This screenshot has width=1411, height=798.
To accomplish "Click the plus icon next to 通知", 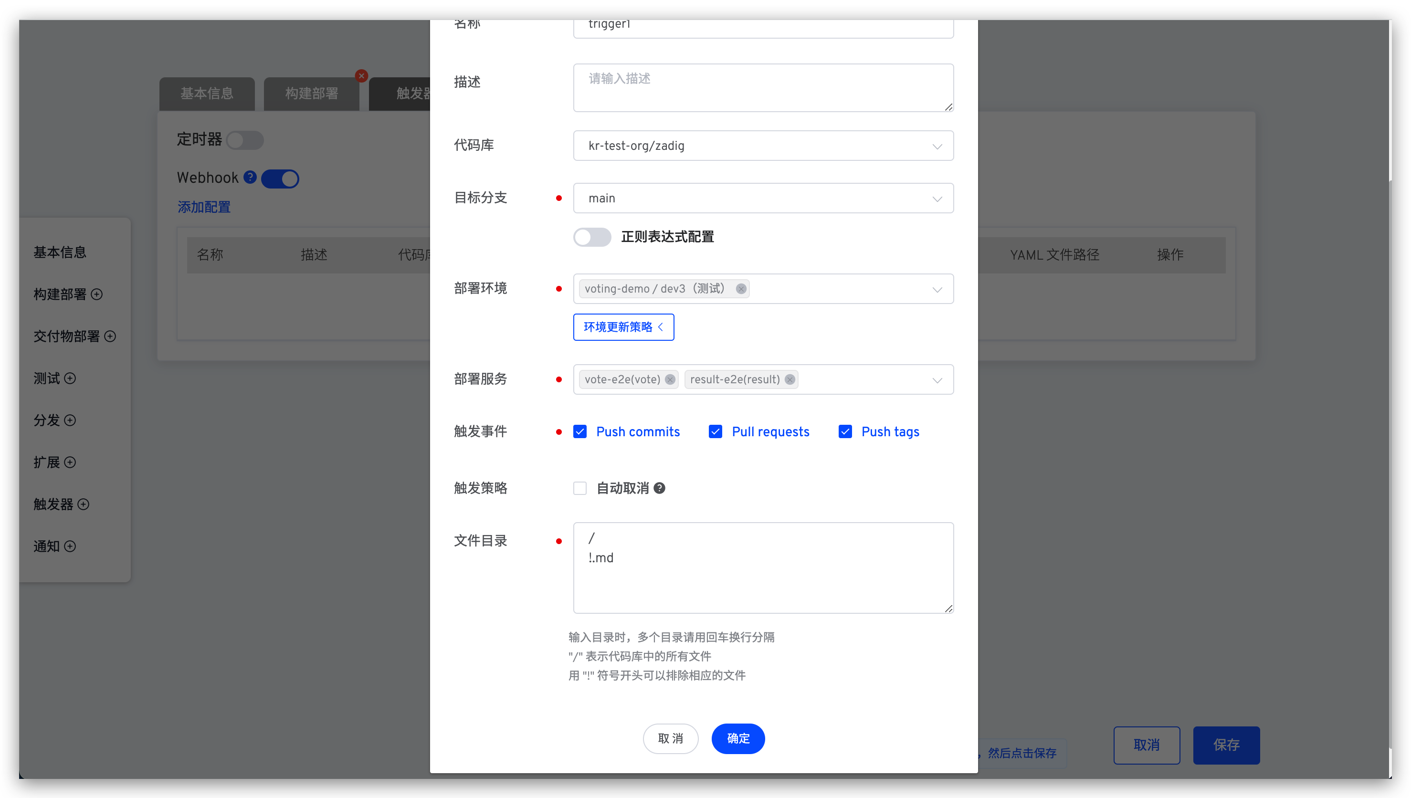I will [70, 546].
